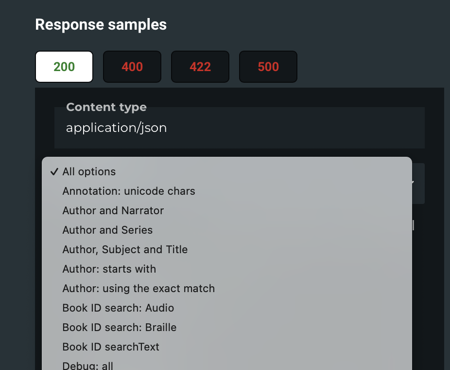Switch to the 200 response tab
Screen dimensions: 450x370
coord(64,67)
